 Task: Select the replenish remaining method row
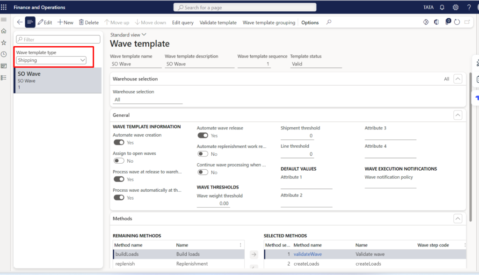pyautogui.click(x=179, y=264)
